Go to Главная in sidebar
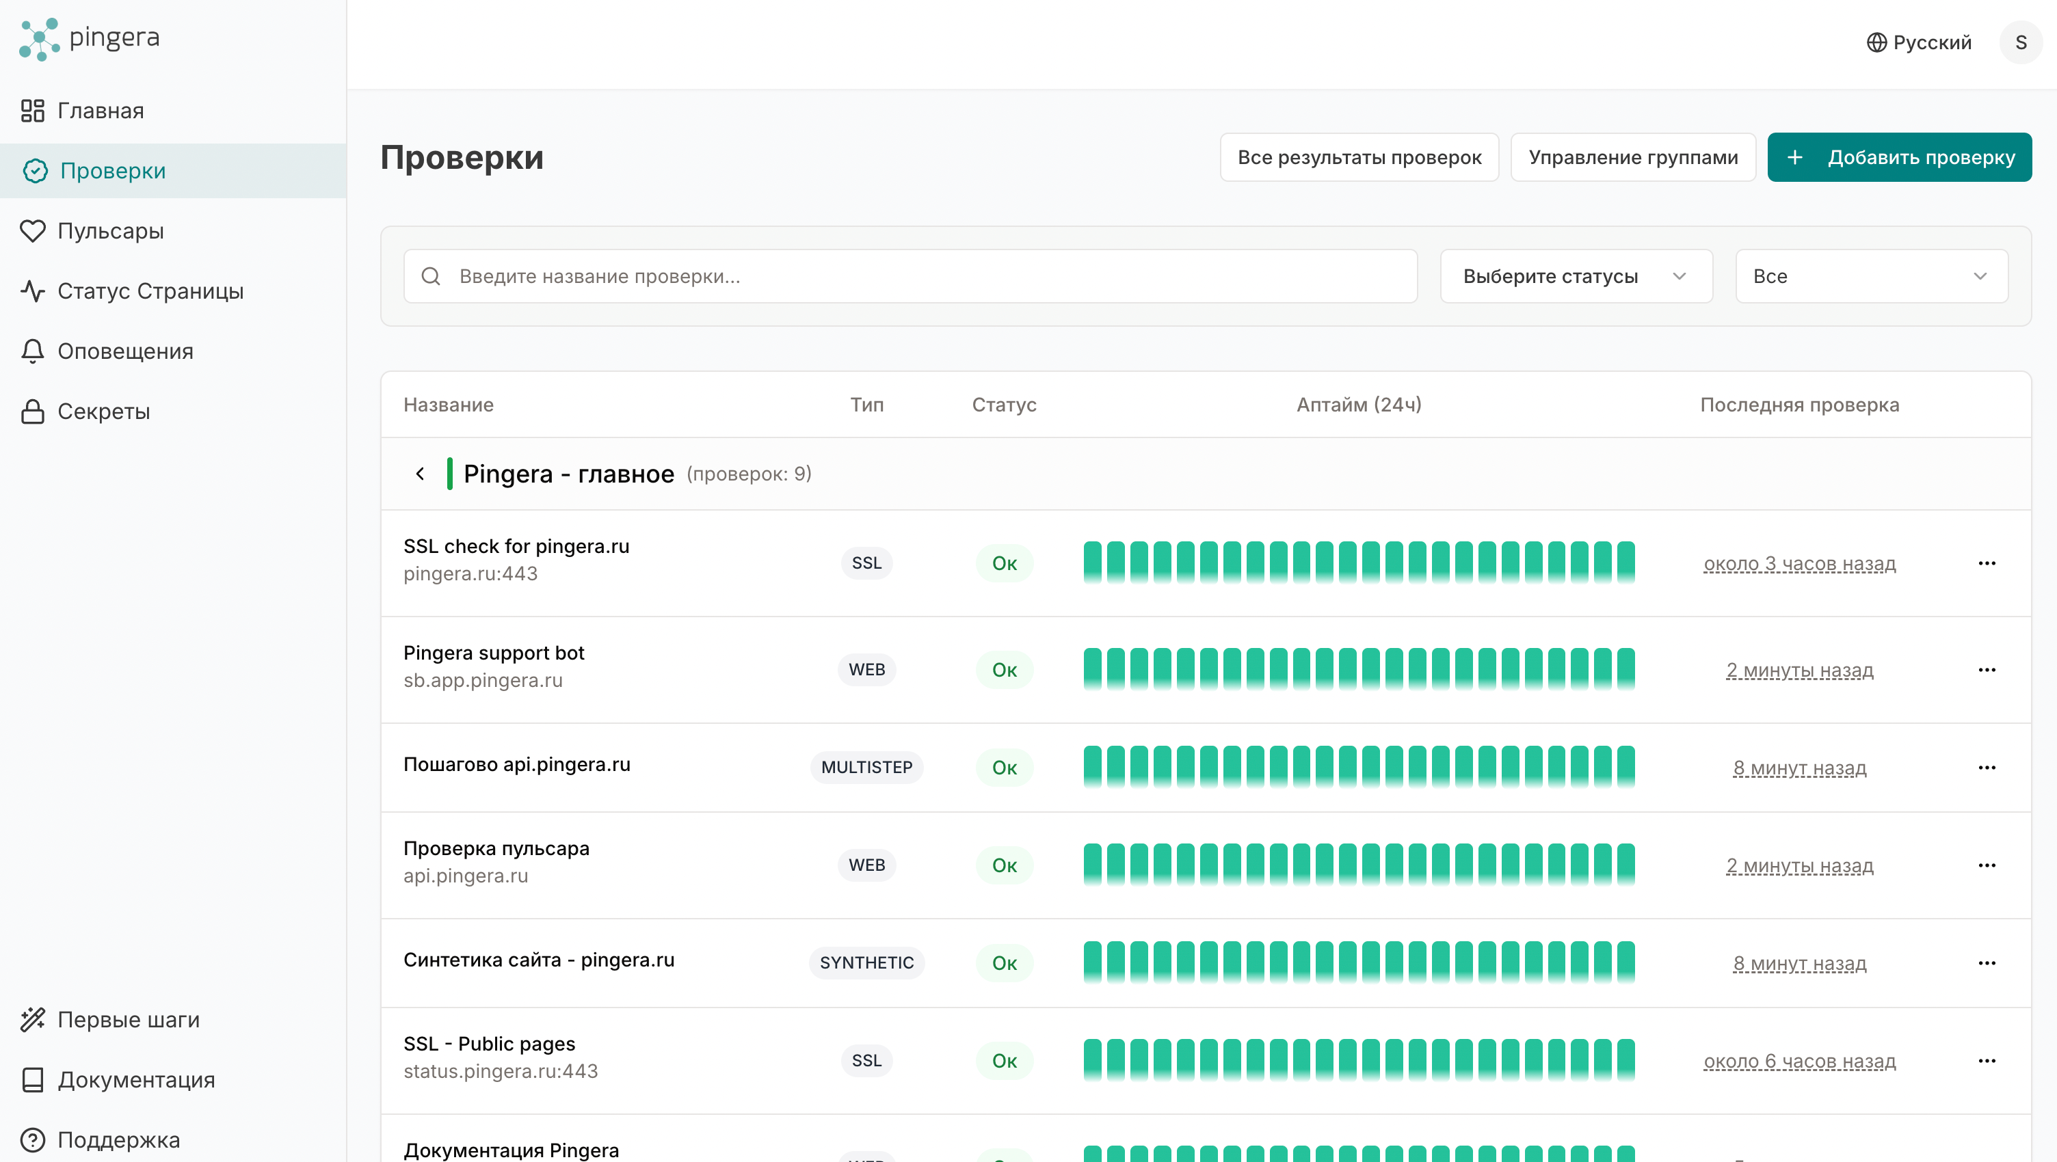The width and height of the screenshot is (2057, 1162). point(101,111)
